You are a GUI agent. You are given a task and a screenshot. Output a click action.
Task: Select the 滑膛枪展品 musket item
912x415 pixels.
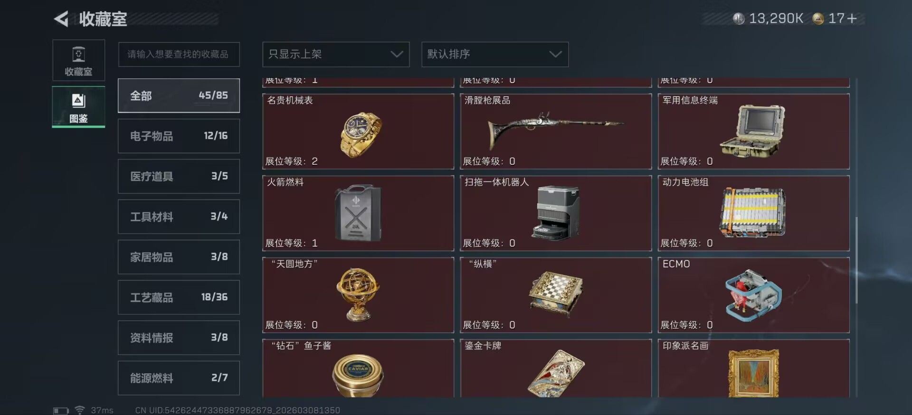[x=556, y=131]
